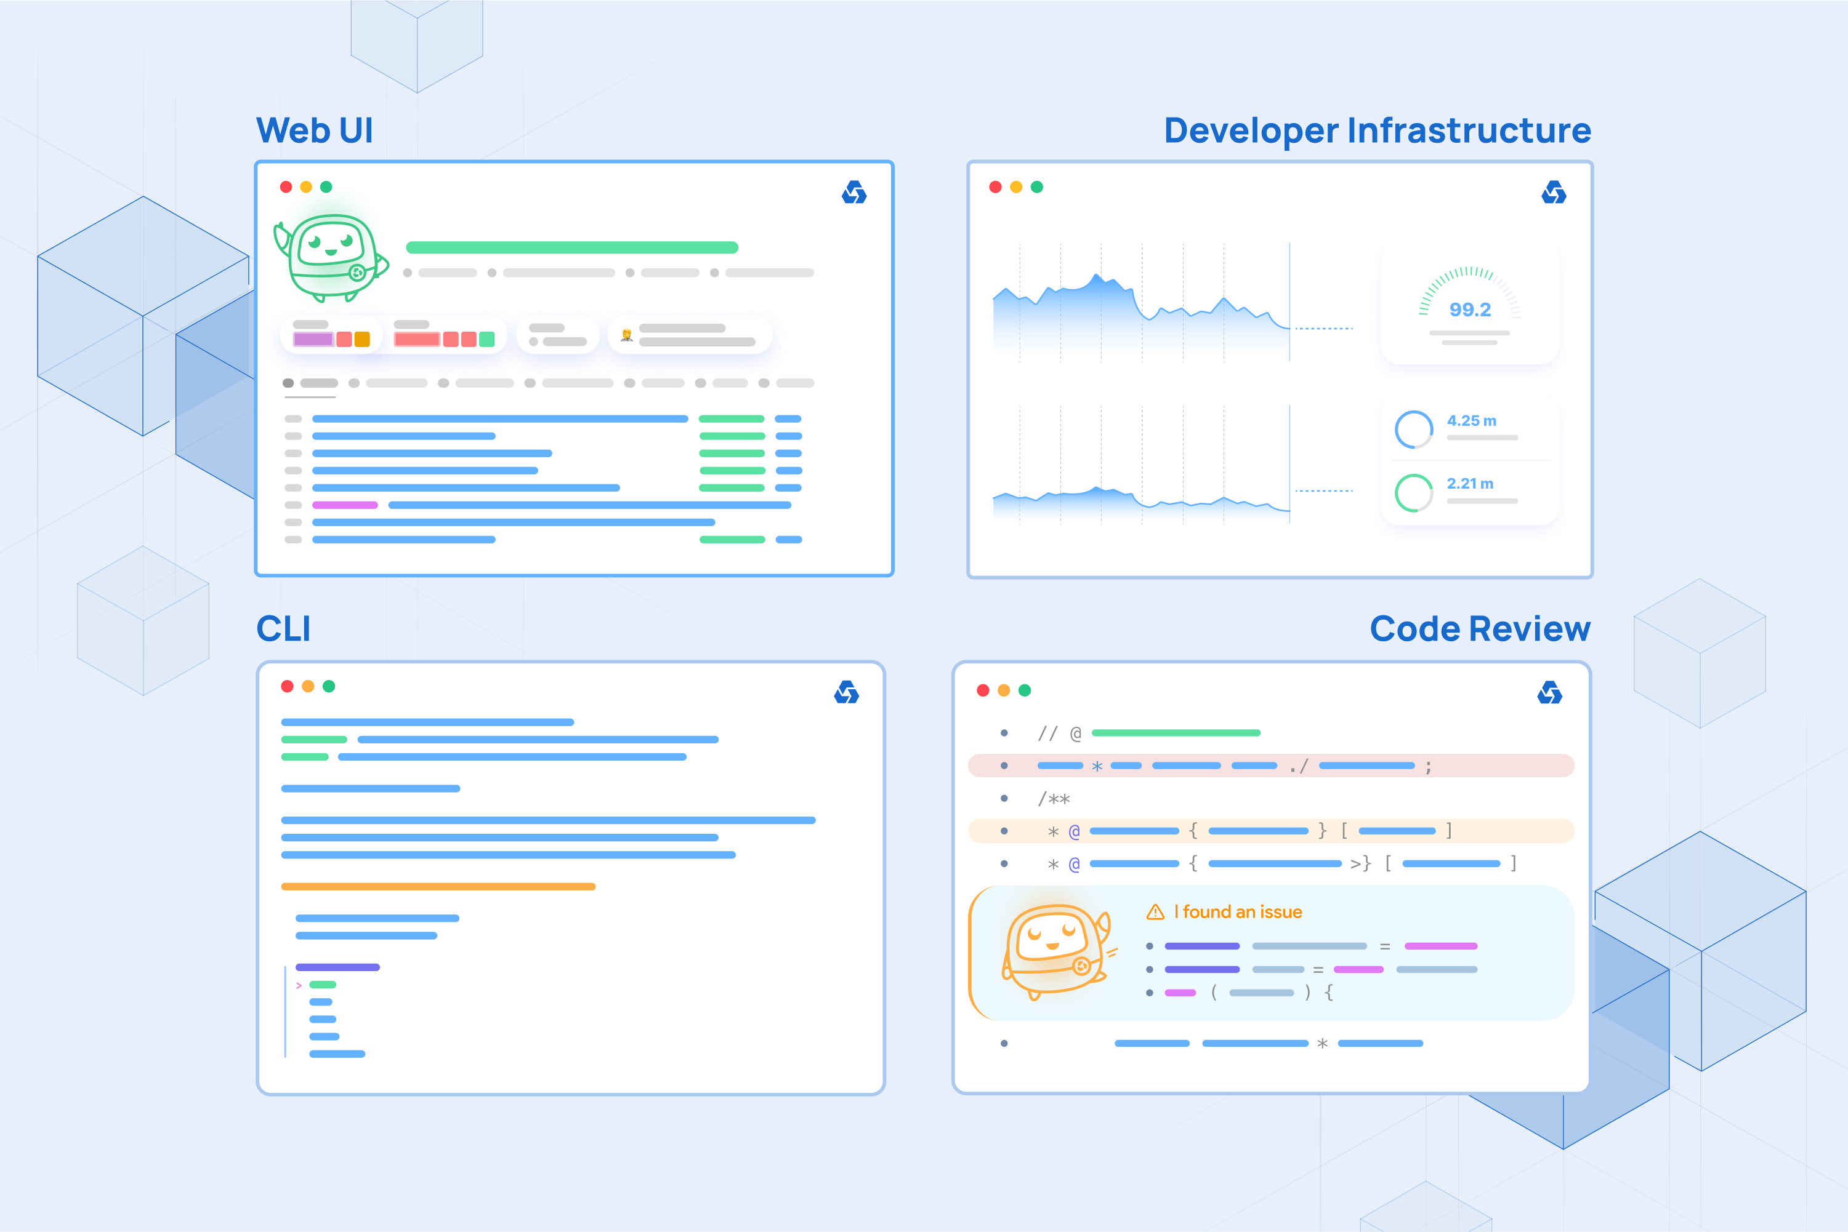Click the logo in Code Review window
Viewport: 1848px width, 1232px height.
click(x=1549, y=692)
